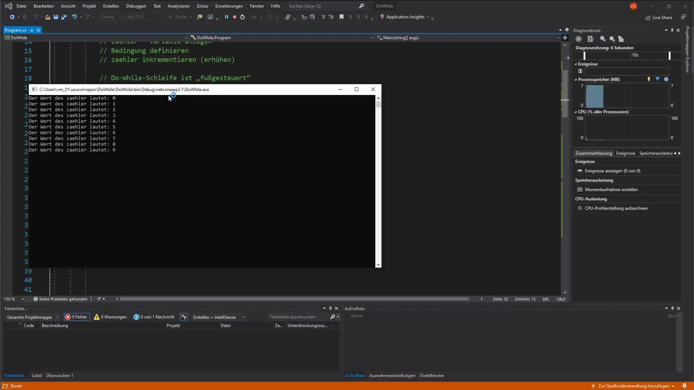Switch to the Ausnahmeeinstellungen tab
The image size is (694, 390).
392,376
